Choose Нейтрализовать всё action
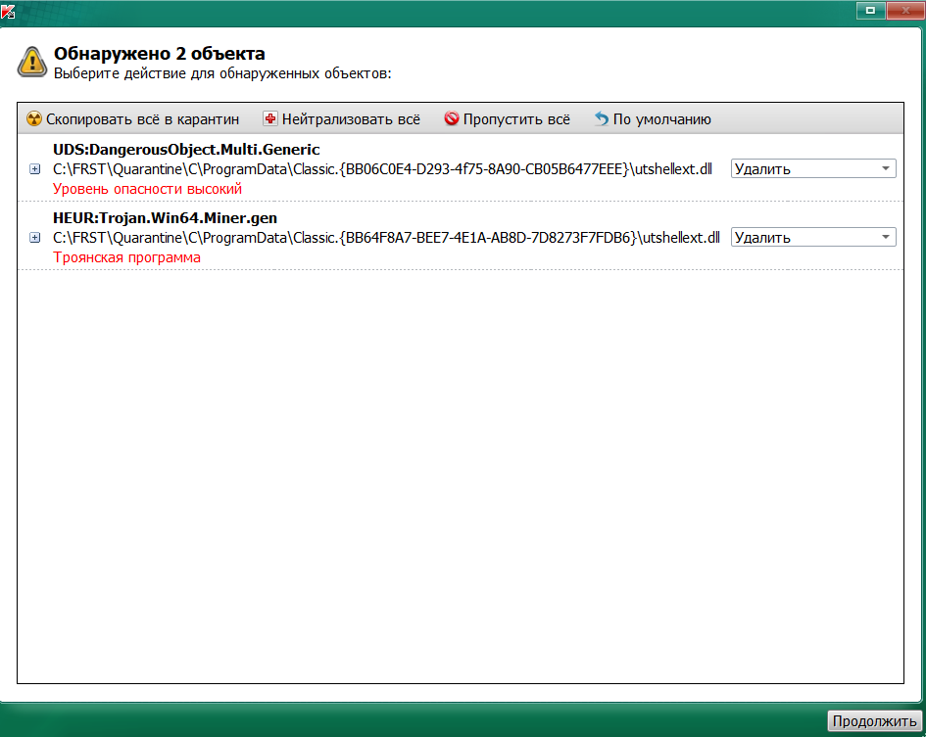 [341, 119]
